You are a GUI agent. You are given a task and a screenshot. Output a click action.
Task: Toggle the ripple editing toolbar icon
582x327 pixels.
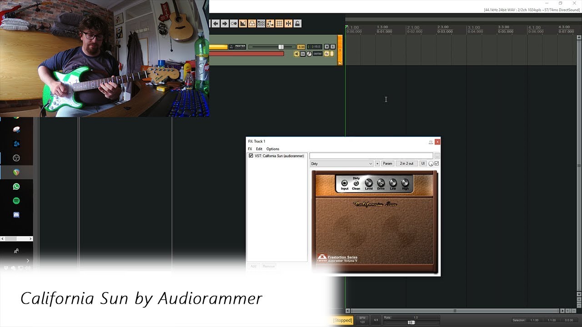(261, 23)
